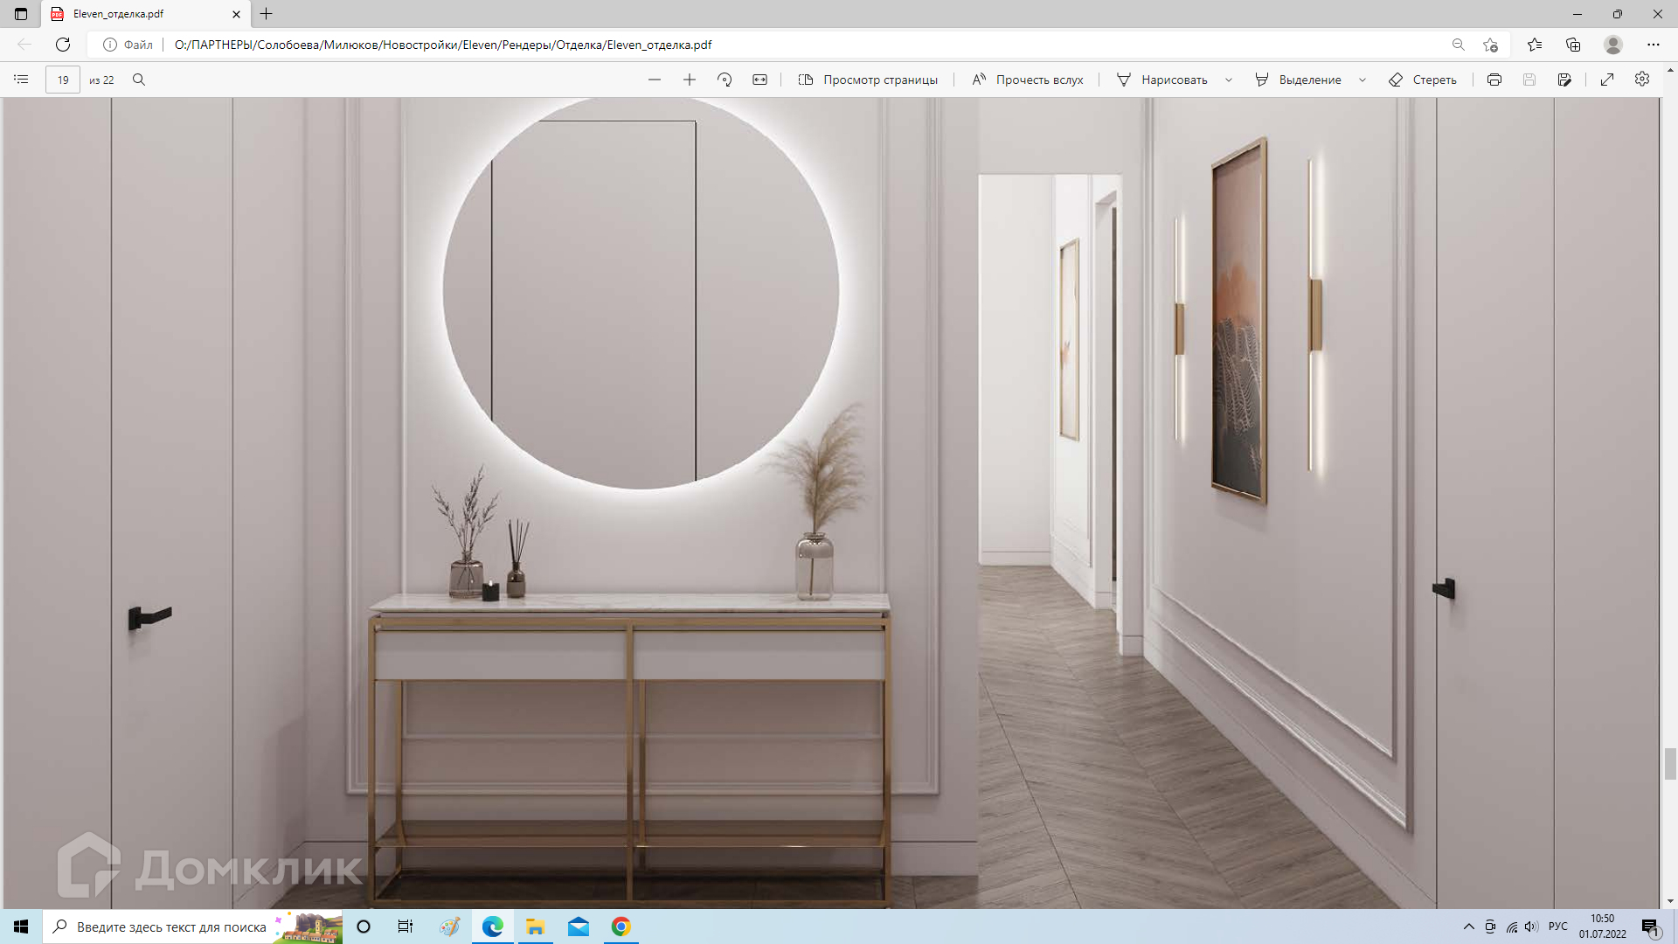Zoom in with the plus icon

(690, 80)
